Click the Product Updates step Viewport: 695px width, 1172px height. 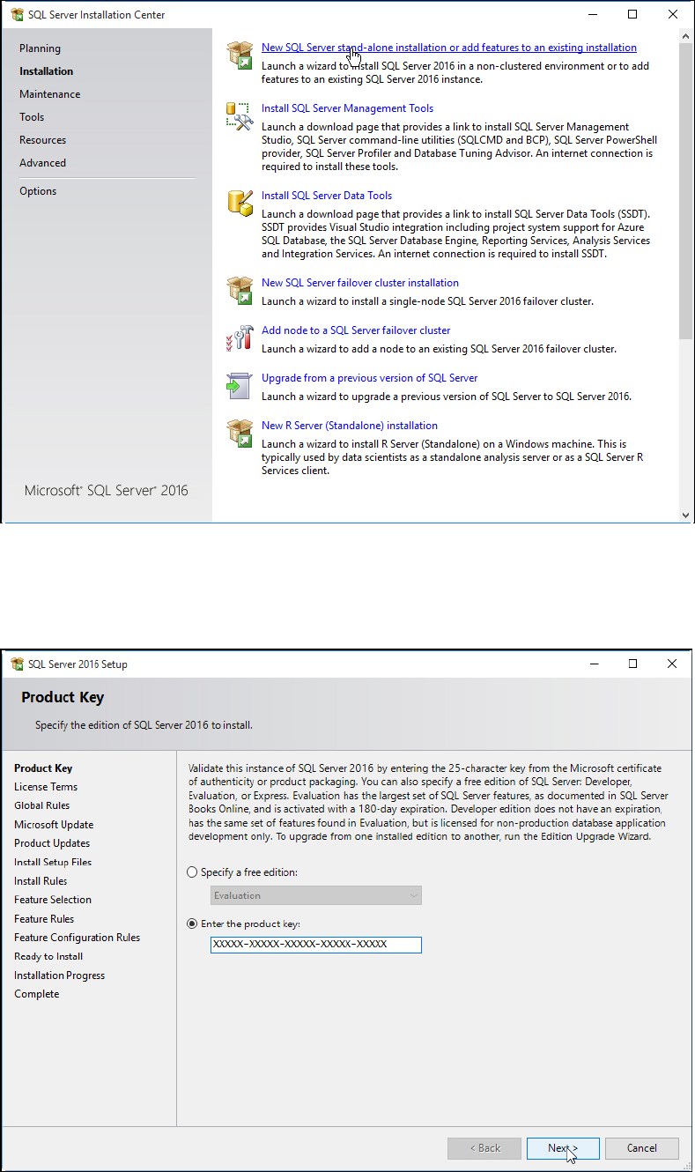click(x=52, y=843)
